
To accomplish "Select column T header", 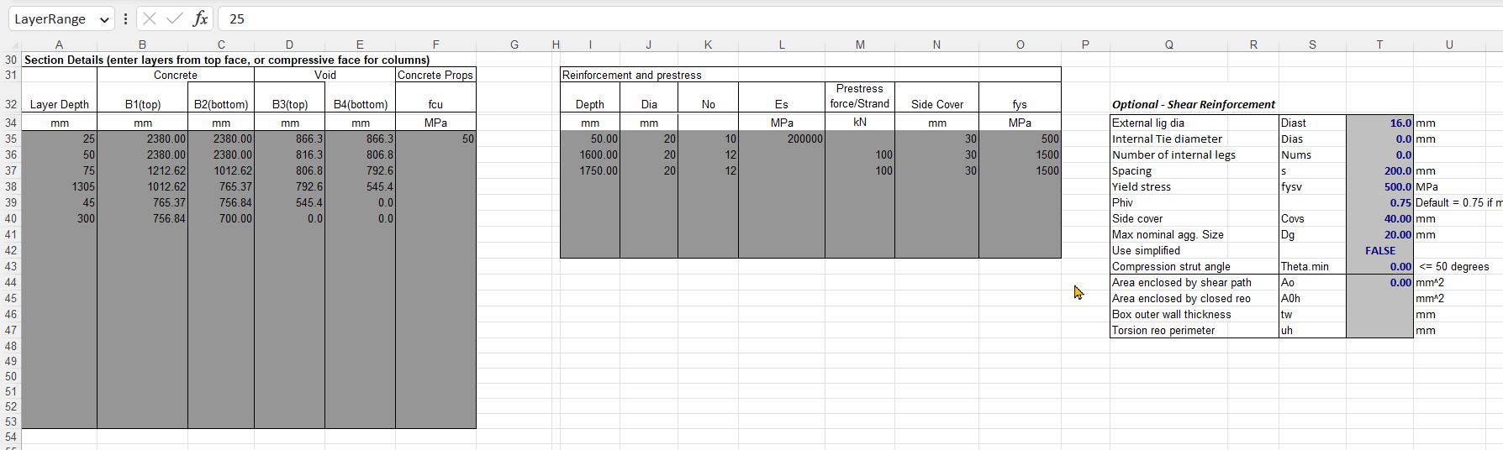I will click(1379, 44).
